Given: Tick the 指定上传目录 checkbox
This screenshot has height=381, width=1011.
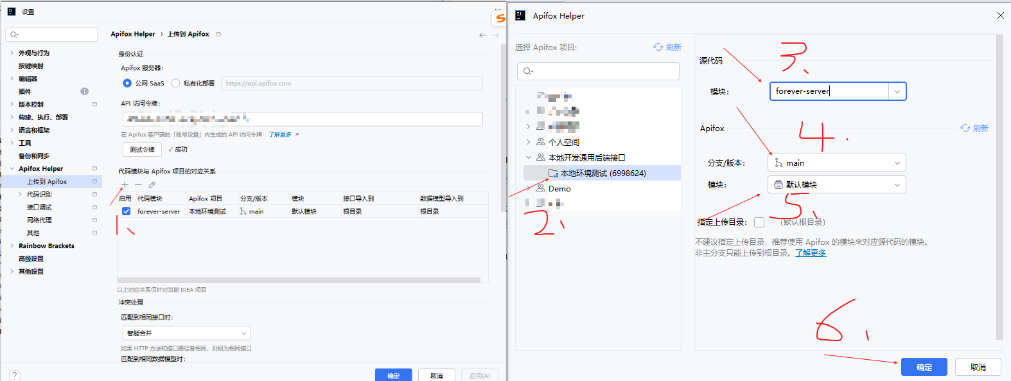Looking at the screenshot, I should 759,222.
